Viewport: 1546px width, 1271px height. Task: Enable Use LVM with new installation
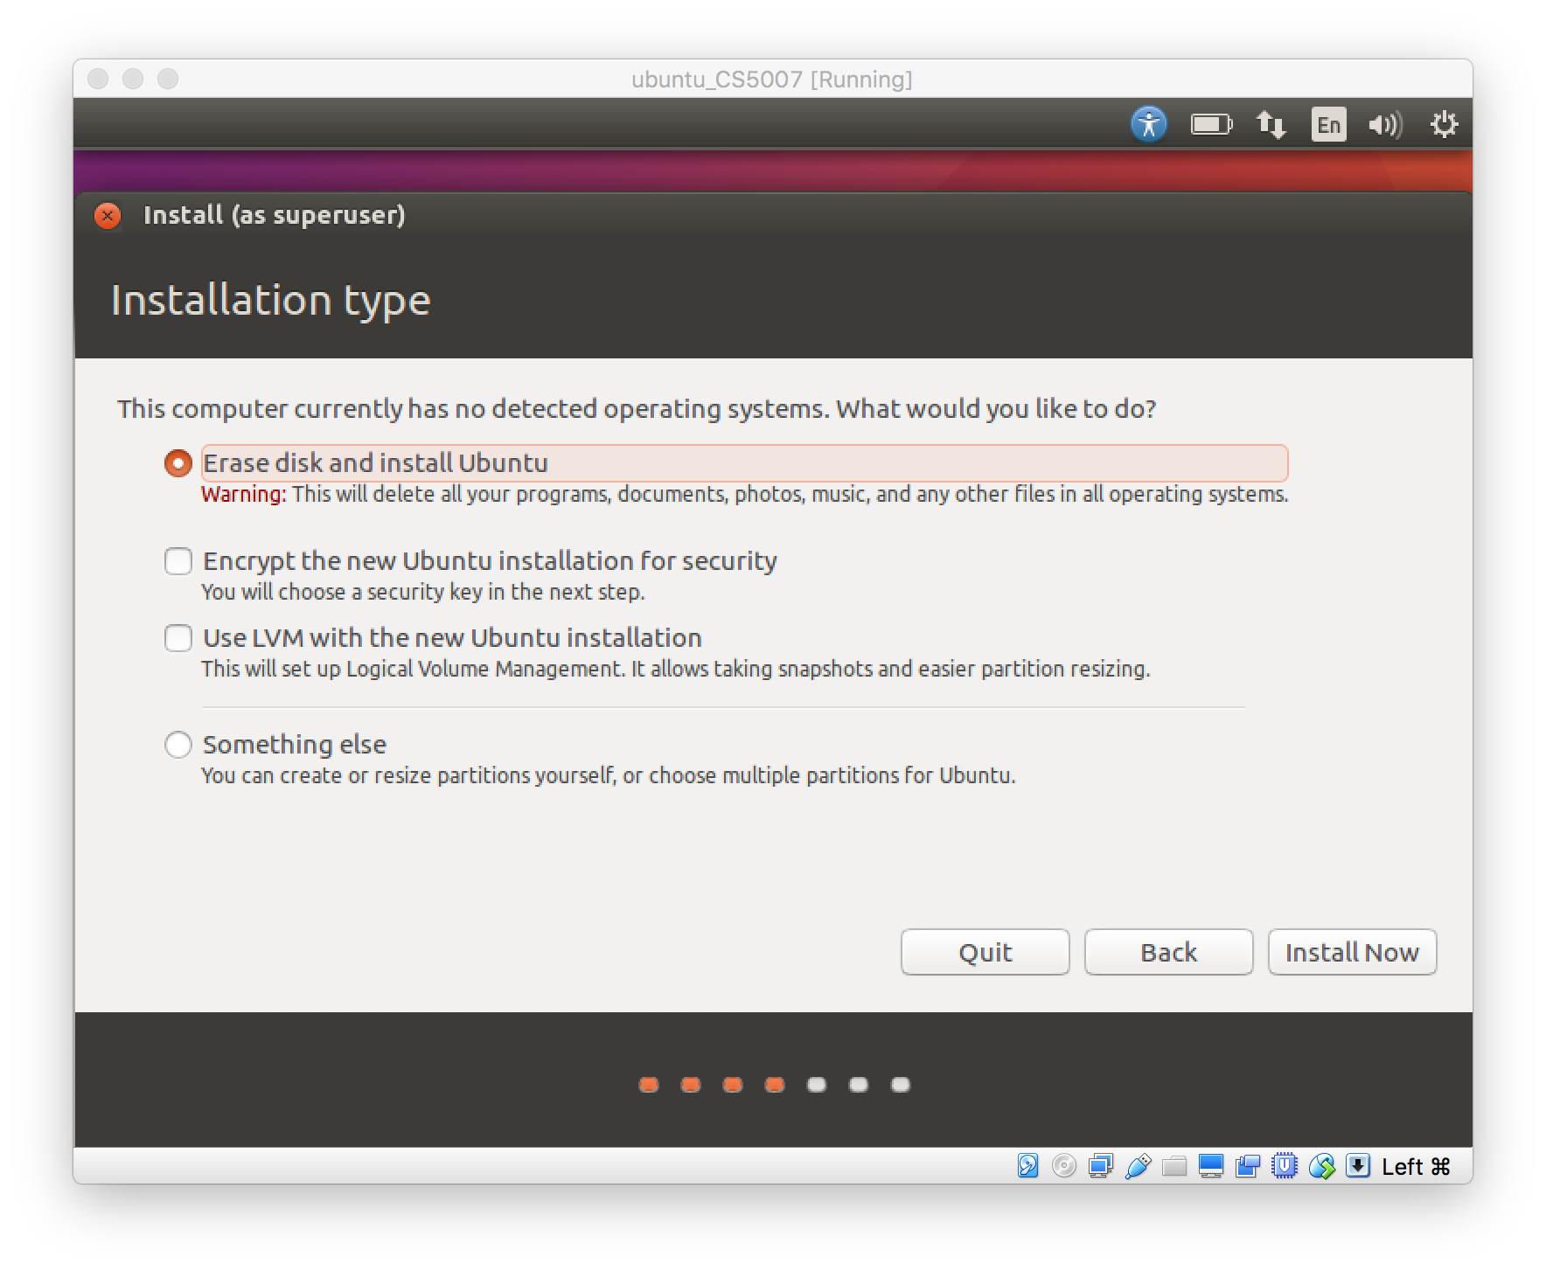(178, 638)
